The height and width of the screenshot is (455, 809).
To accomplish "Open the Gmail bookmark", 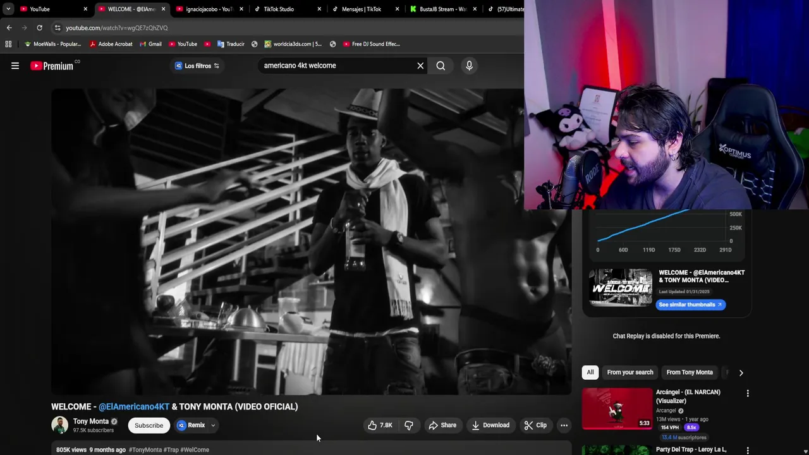I will coord(150,44).
